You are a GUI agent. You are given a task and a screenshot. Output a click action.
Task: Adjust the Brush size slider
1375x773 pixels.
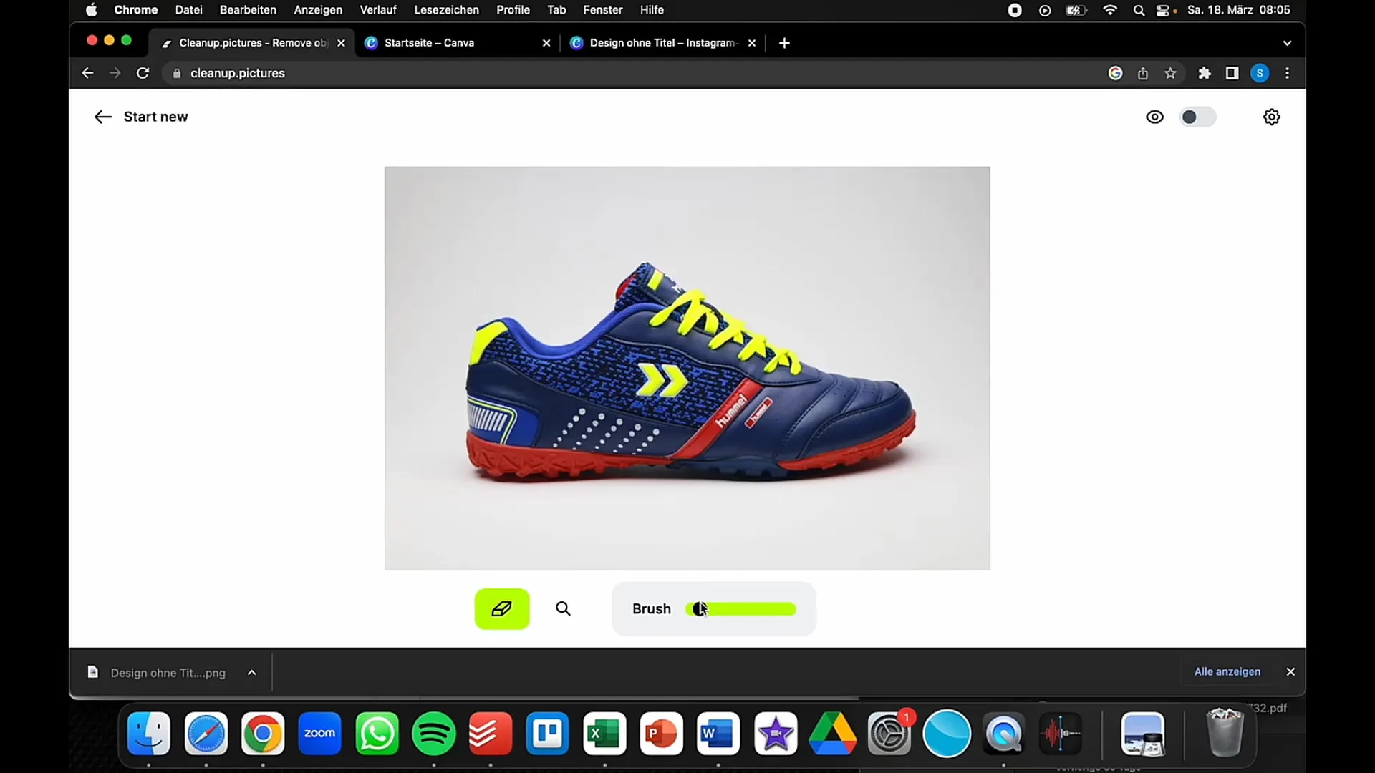(x=740, y=609)
